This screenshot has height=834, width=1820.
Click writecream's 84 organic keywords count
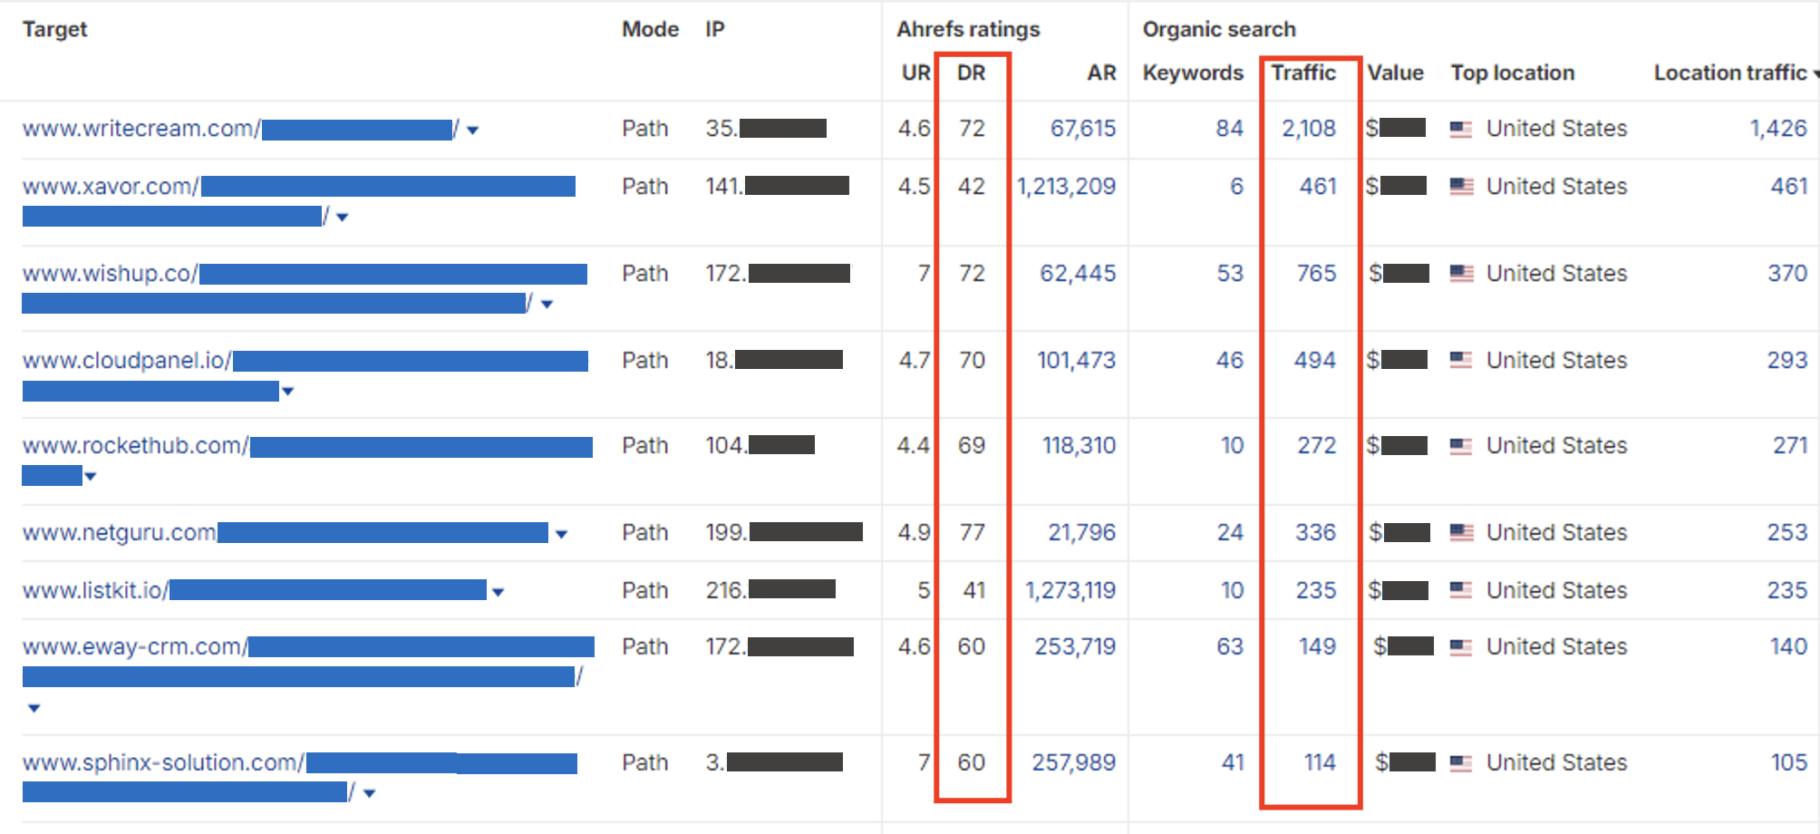point(1229,129)
